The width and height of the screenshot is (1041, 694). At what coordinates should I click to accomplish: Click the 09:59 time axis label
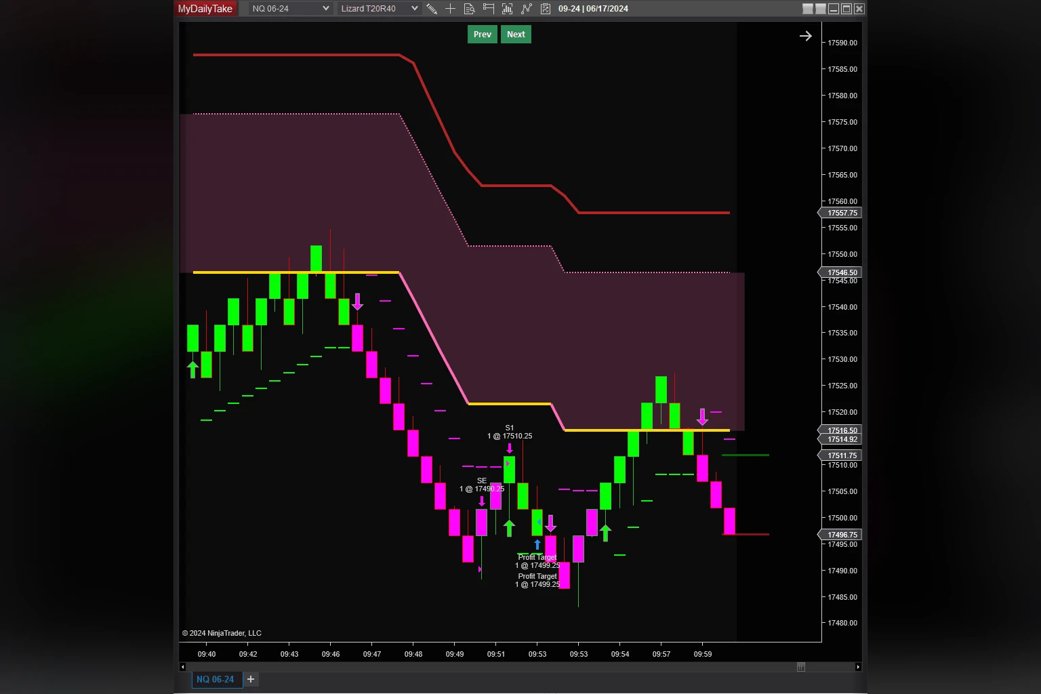pos(703,654)
